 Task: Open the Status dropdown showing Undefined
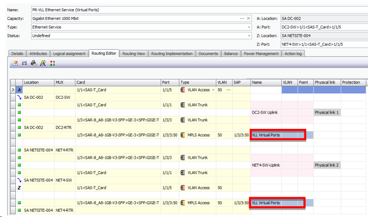coord(249,36)
